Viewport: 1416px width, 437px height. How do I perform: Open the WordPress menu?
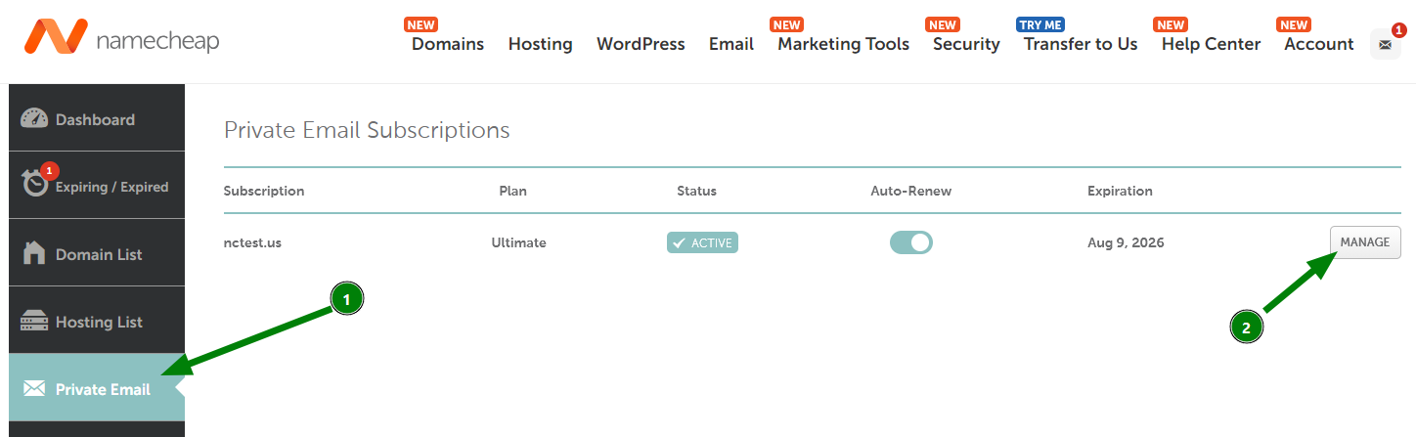point(641,44)
